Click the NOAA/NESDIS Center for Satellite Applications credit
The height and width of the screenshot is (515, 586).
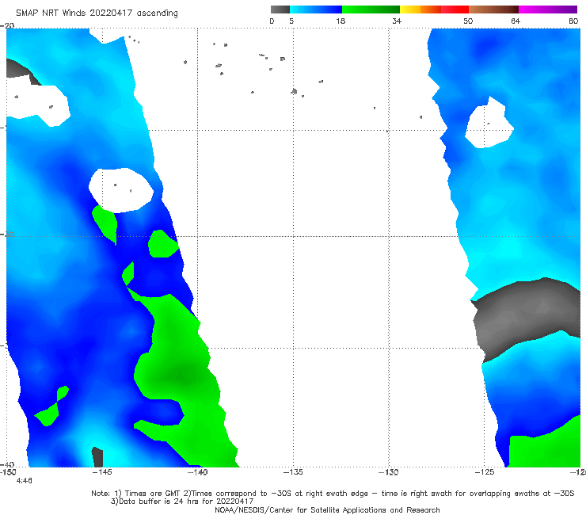(x=327, y=509)
